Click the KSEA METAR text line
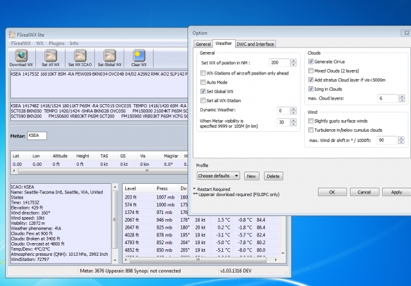 pos(99,75)
